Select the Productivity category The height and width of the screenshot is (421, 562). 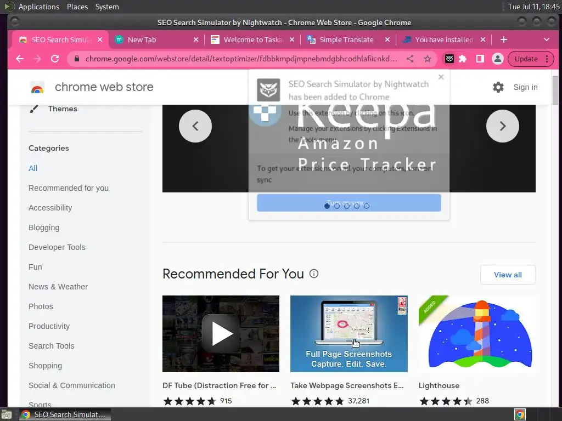click(49, 326)
